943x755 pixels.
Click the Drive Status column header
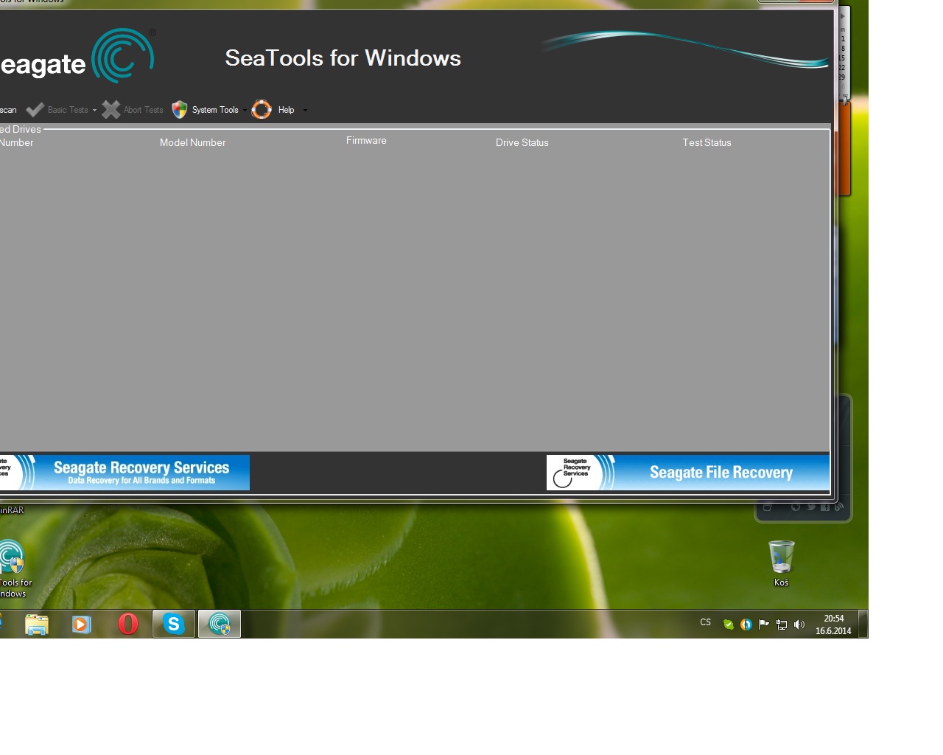pyautogui.click(x=522, y=142)
